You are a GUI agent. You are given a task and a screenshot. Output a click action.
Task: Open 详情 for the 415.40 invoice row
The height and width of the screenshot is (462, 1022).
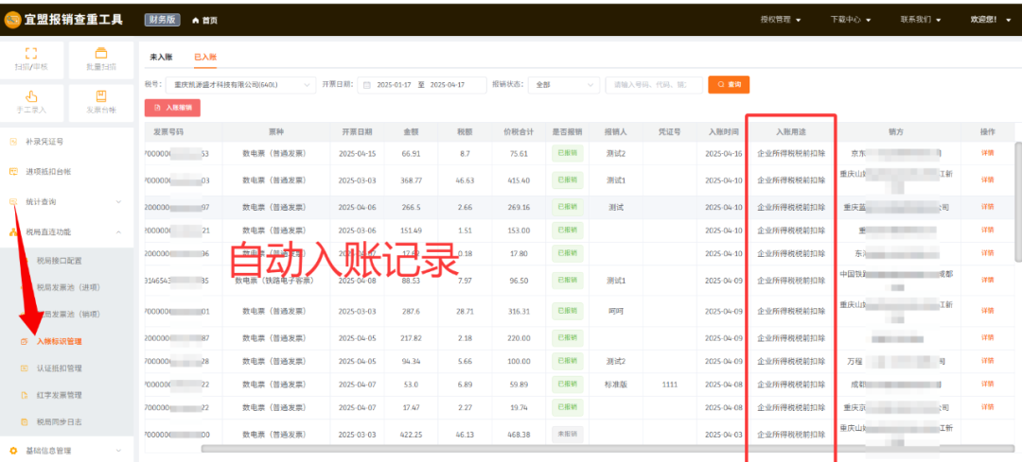[987, 180]
